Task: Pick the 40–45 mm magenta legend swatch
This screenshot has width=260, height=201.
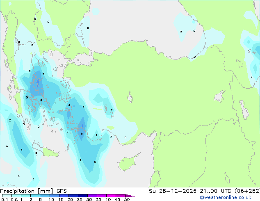Action: (111, 196)
